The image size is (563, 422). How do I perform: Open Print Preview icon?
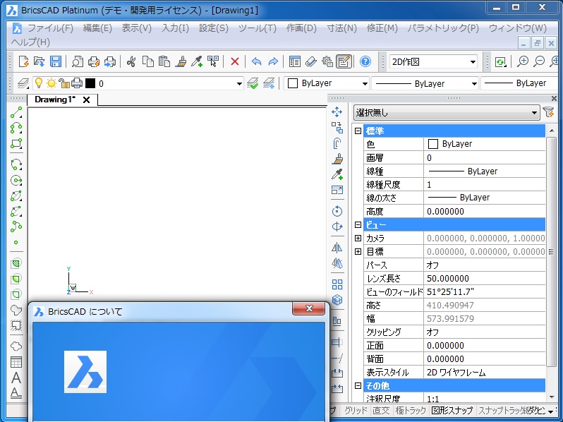pyautogui.click(x=77, y=61)
